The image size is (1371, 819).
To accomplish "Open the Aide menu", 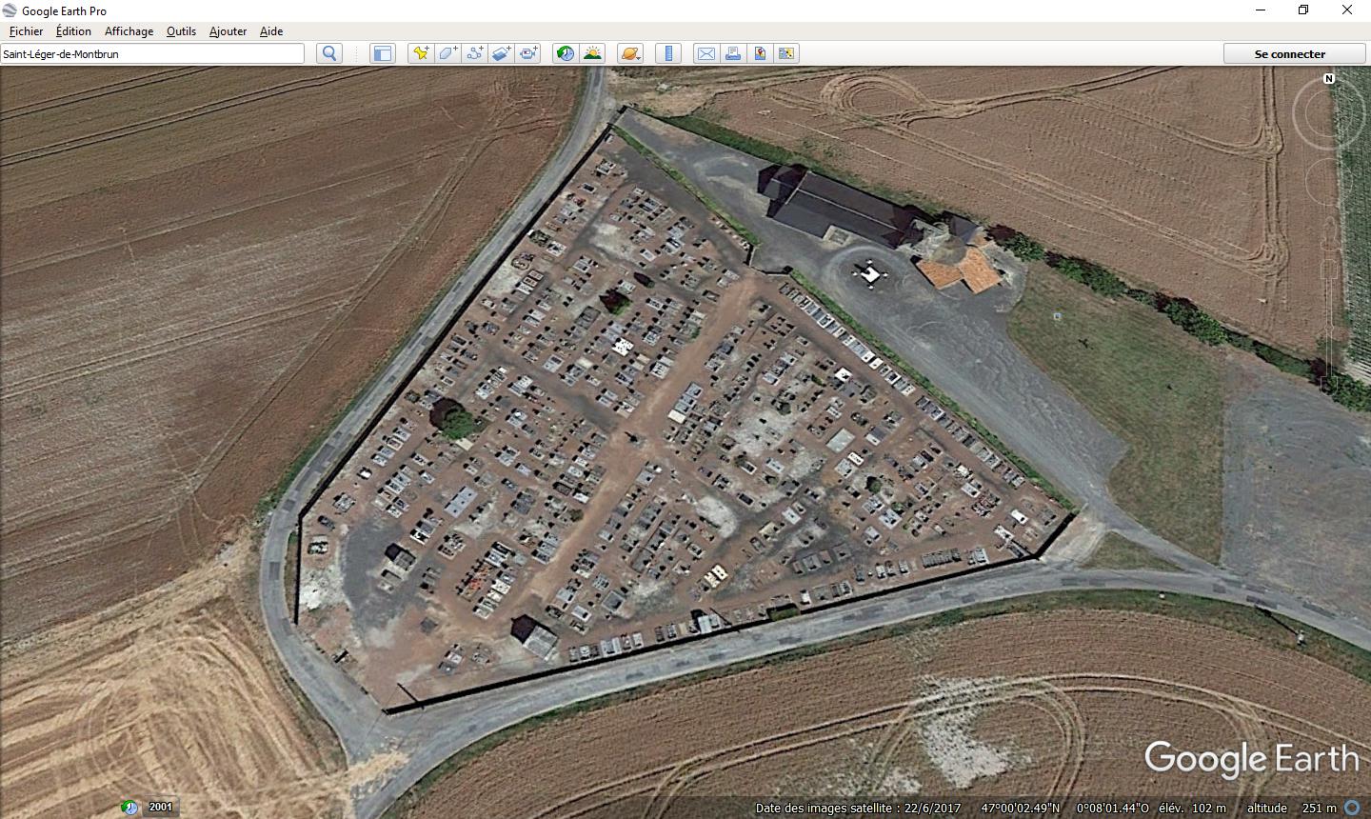I will (x=271, y=31).
